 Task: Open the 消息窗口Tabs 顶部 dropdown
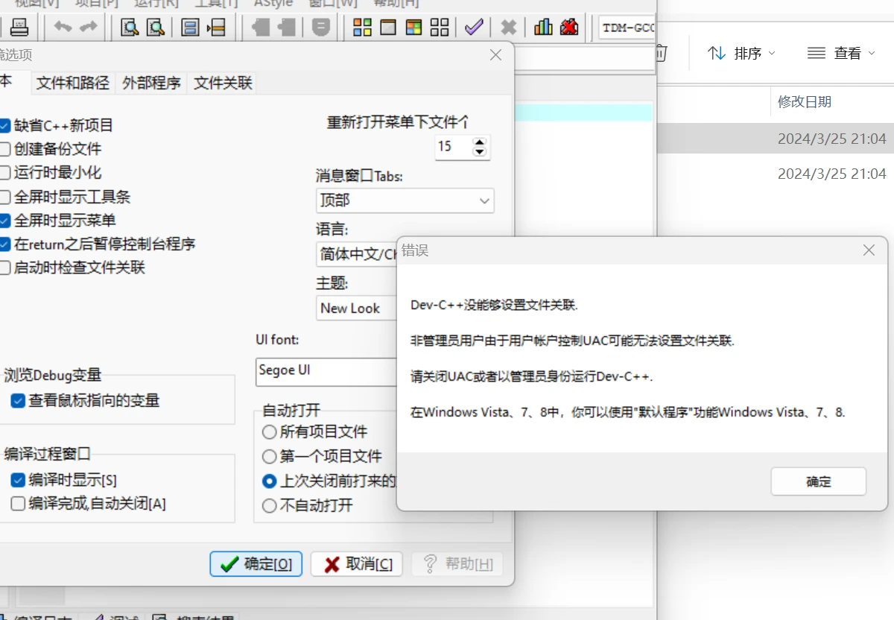[405, 200]
